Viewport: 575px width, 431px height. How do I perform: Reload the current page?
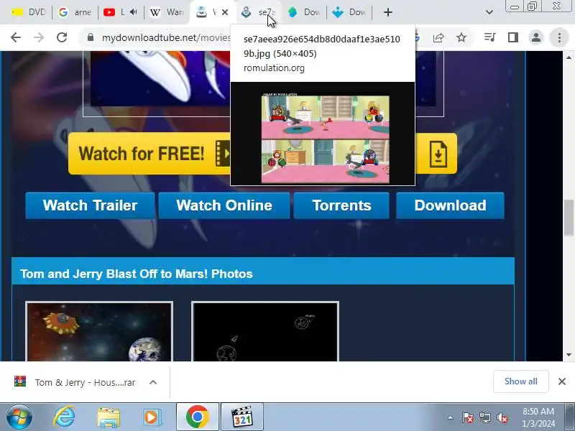62,37
